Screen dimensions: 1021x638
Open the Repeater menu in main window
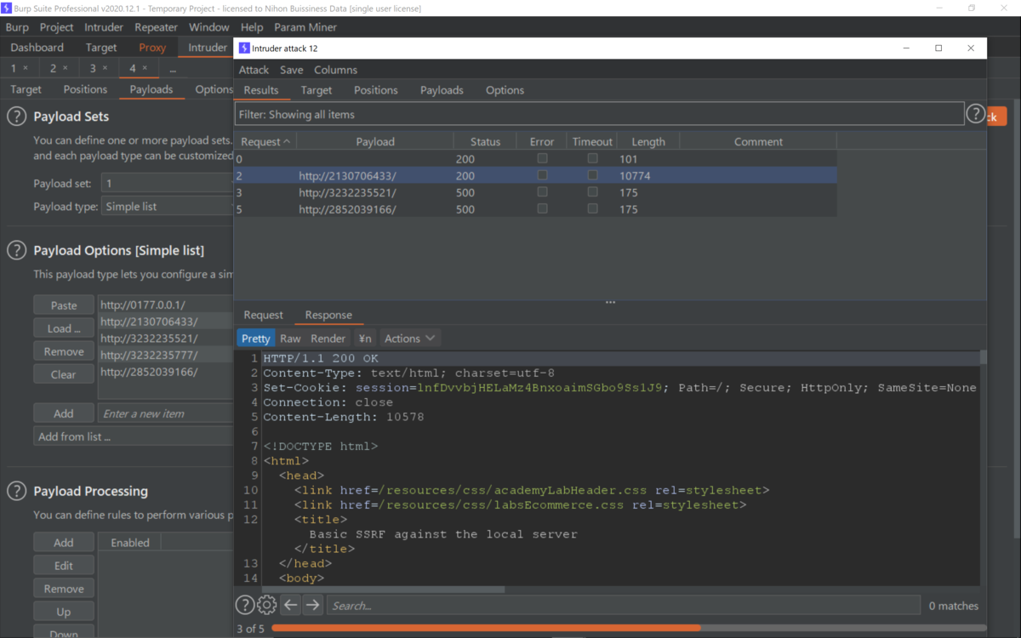156,27
